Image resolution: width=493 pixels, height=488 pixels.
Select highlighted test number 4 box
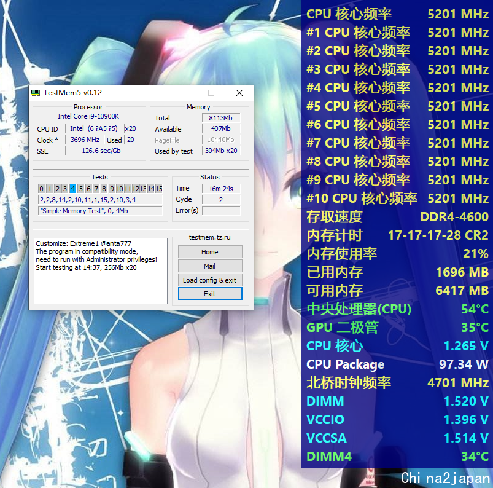pos(72,189)
